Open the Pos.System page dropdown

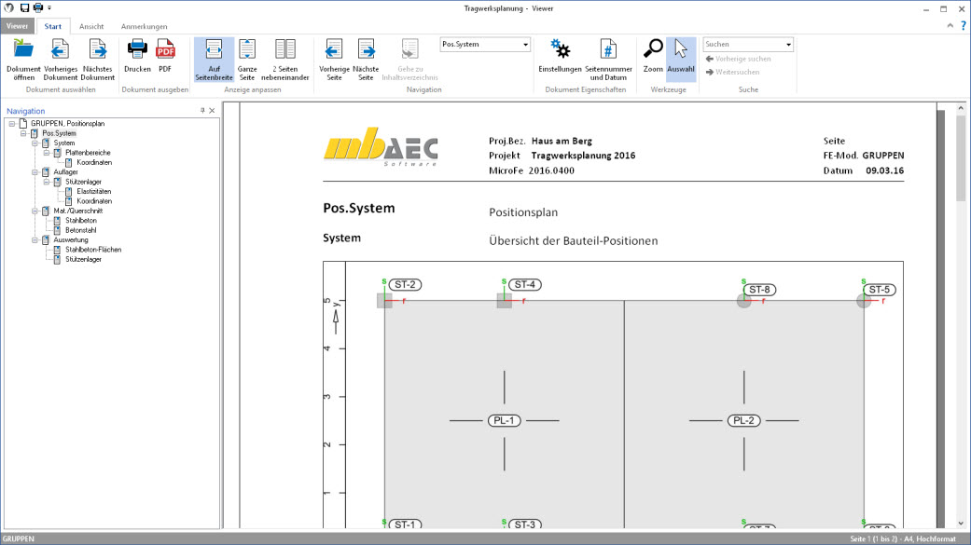(x=525, y=45)
